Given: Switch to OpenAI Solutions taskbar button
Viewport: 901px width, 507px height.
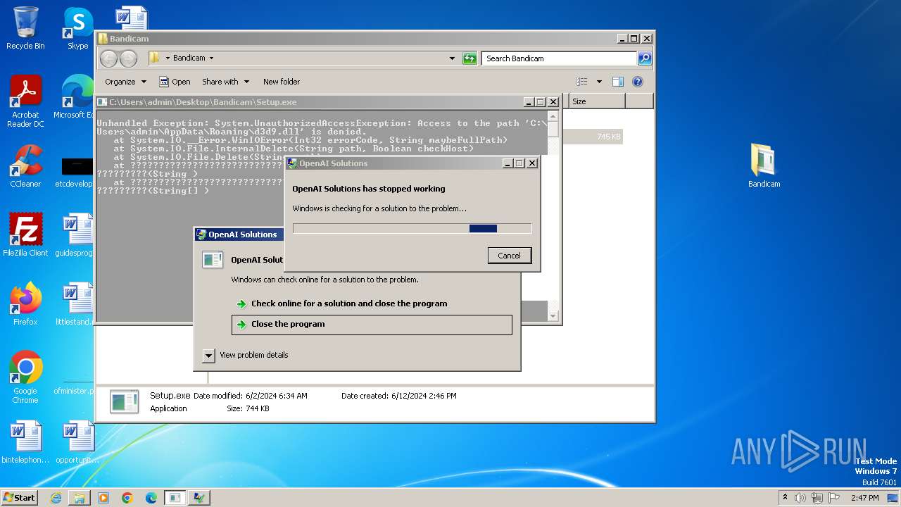Looking at the screenshot, I should (x=199, y=498).
